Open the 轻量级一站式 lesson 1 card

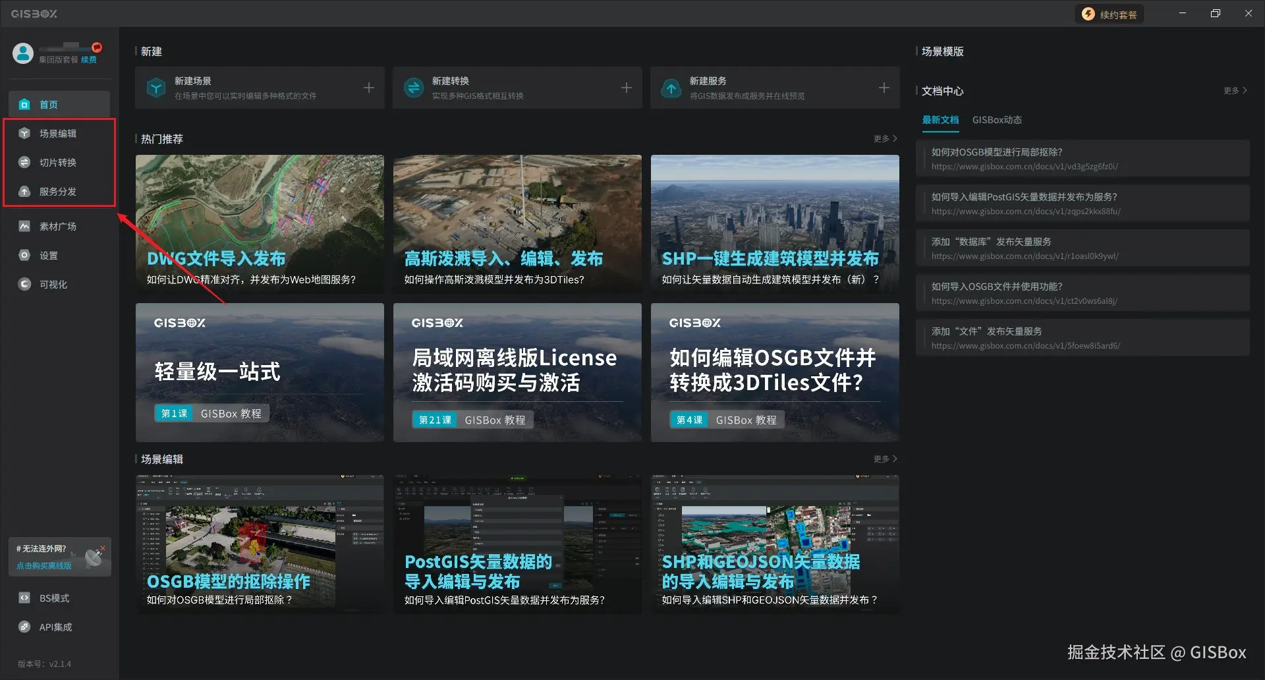[260, 372]
